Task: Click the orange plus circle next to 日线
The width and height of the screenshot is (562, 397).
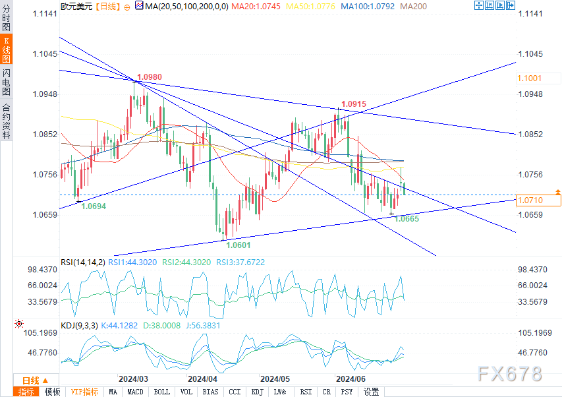Action: click(127, 7)
